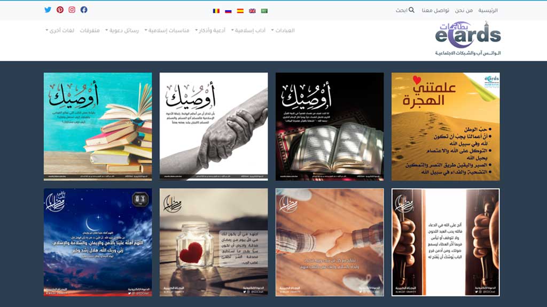This screenshot has height=307, width=547.
Task: Open the Facebook social icon
Action: [x=83, y=10]
